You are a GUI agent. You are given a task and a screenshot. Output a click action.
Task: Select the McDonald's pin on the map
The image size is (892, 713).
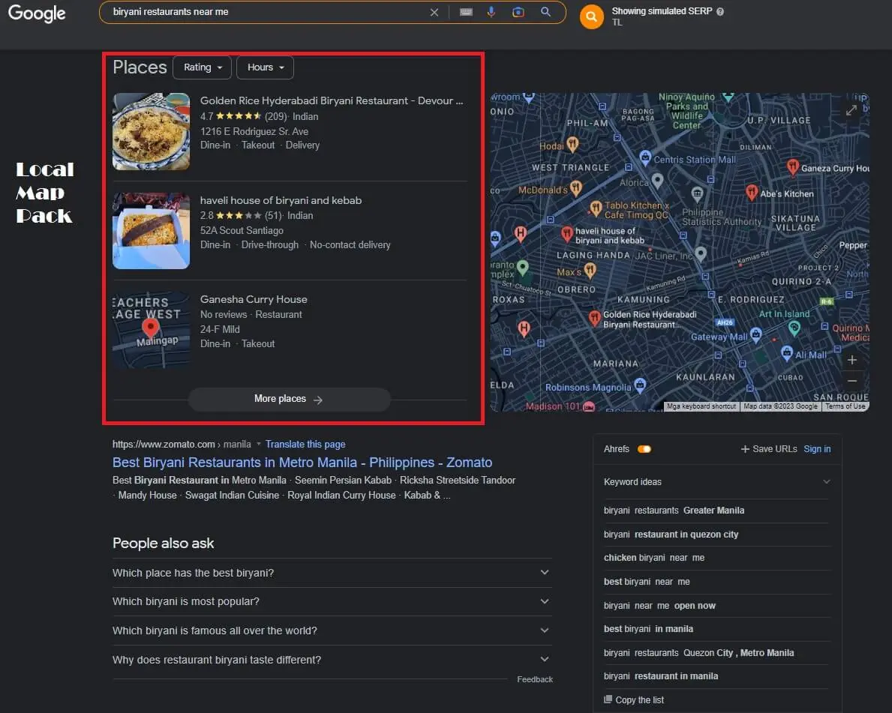click(x=575, y=187)
